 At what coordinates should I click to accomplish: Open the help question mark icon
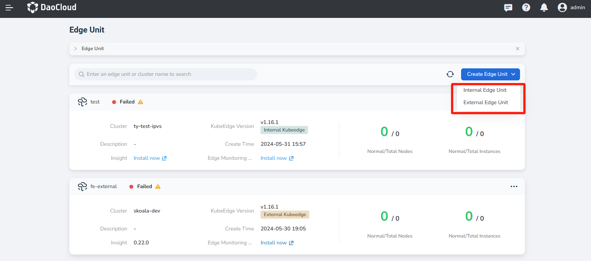tap(526, 7)
